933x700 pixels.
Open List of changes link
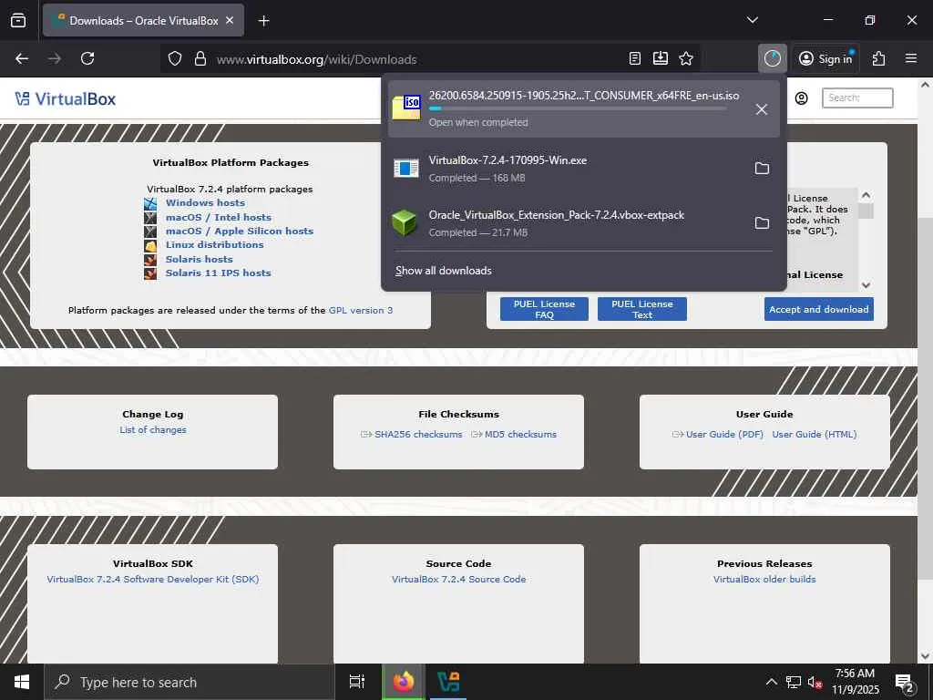(x=153, y=430)
